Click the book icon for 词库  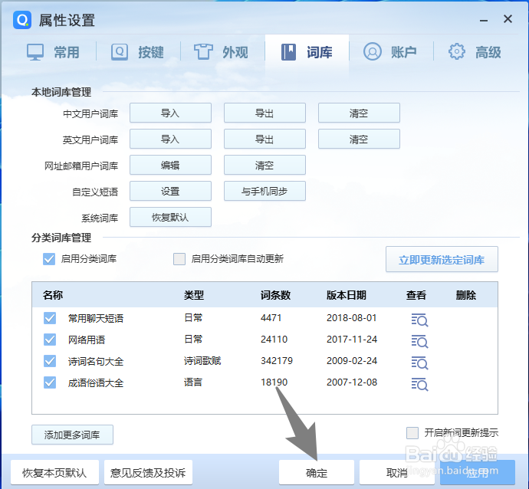coord(288,52)
